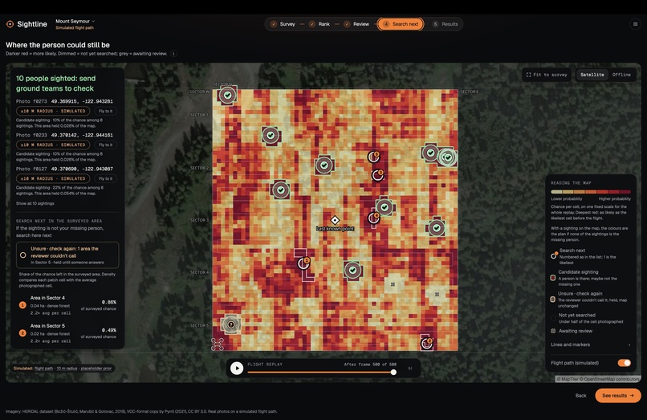Click orange badge 2 for Area in Sector 5
The width and height of the screenshot is (647, 420).
[22, 333]
